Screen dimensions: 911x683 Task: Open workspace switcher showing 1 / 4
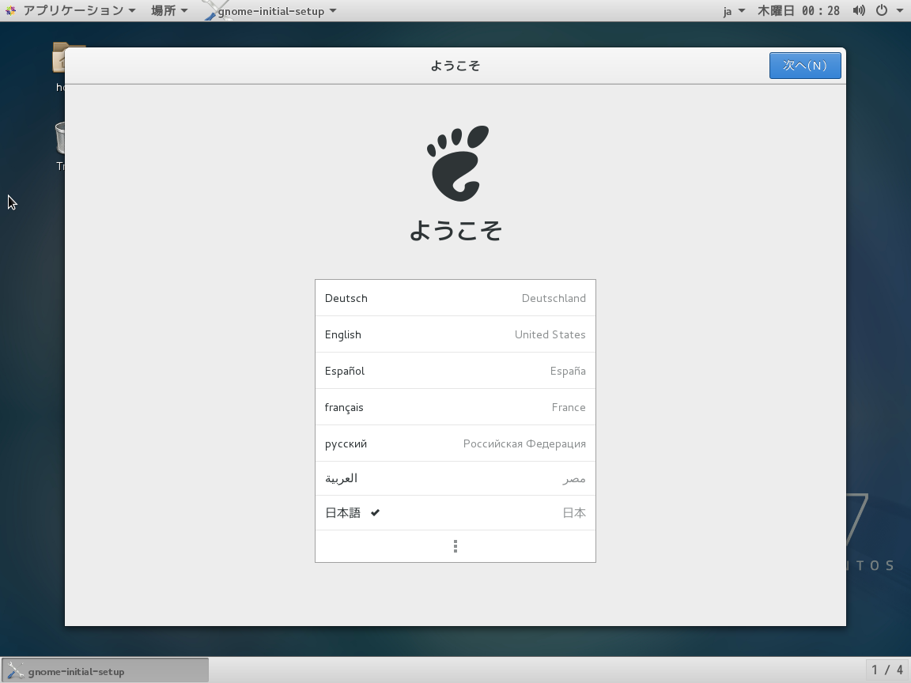887,670
